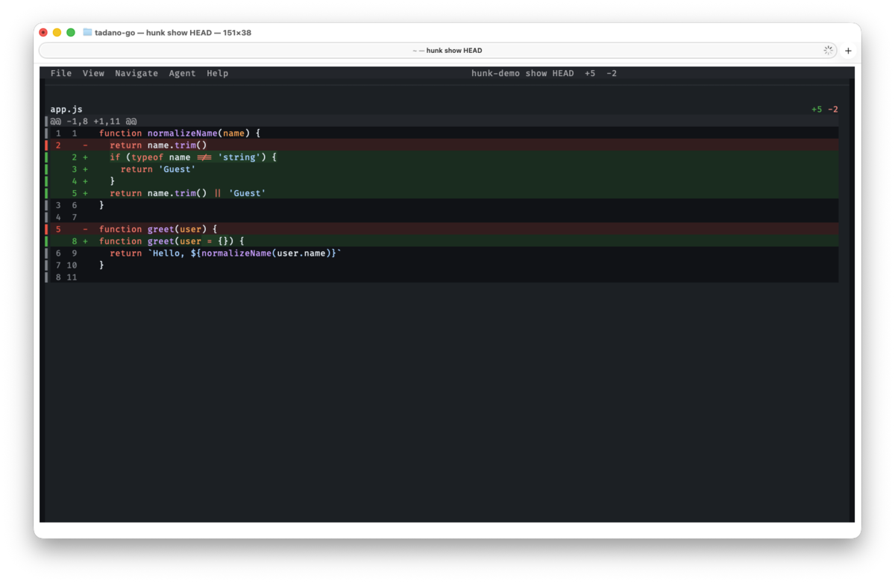Viewport: 895px width, 583px height.
Task: Click the green maximize window button
Action: 71,33
